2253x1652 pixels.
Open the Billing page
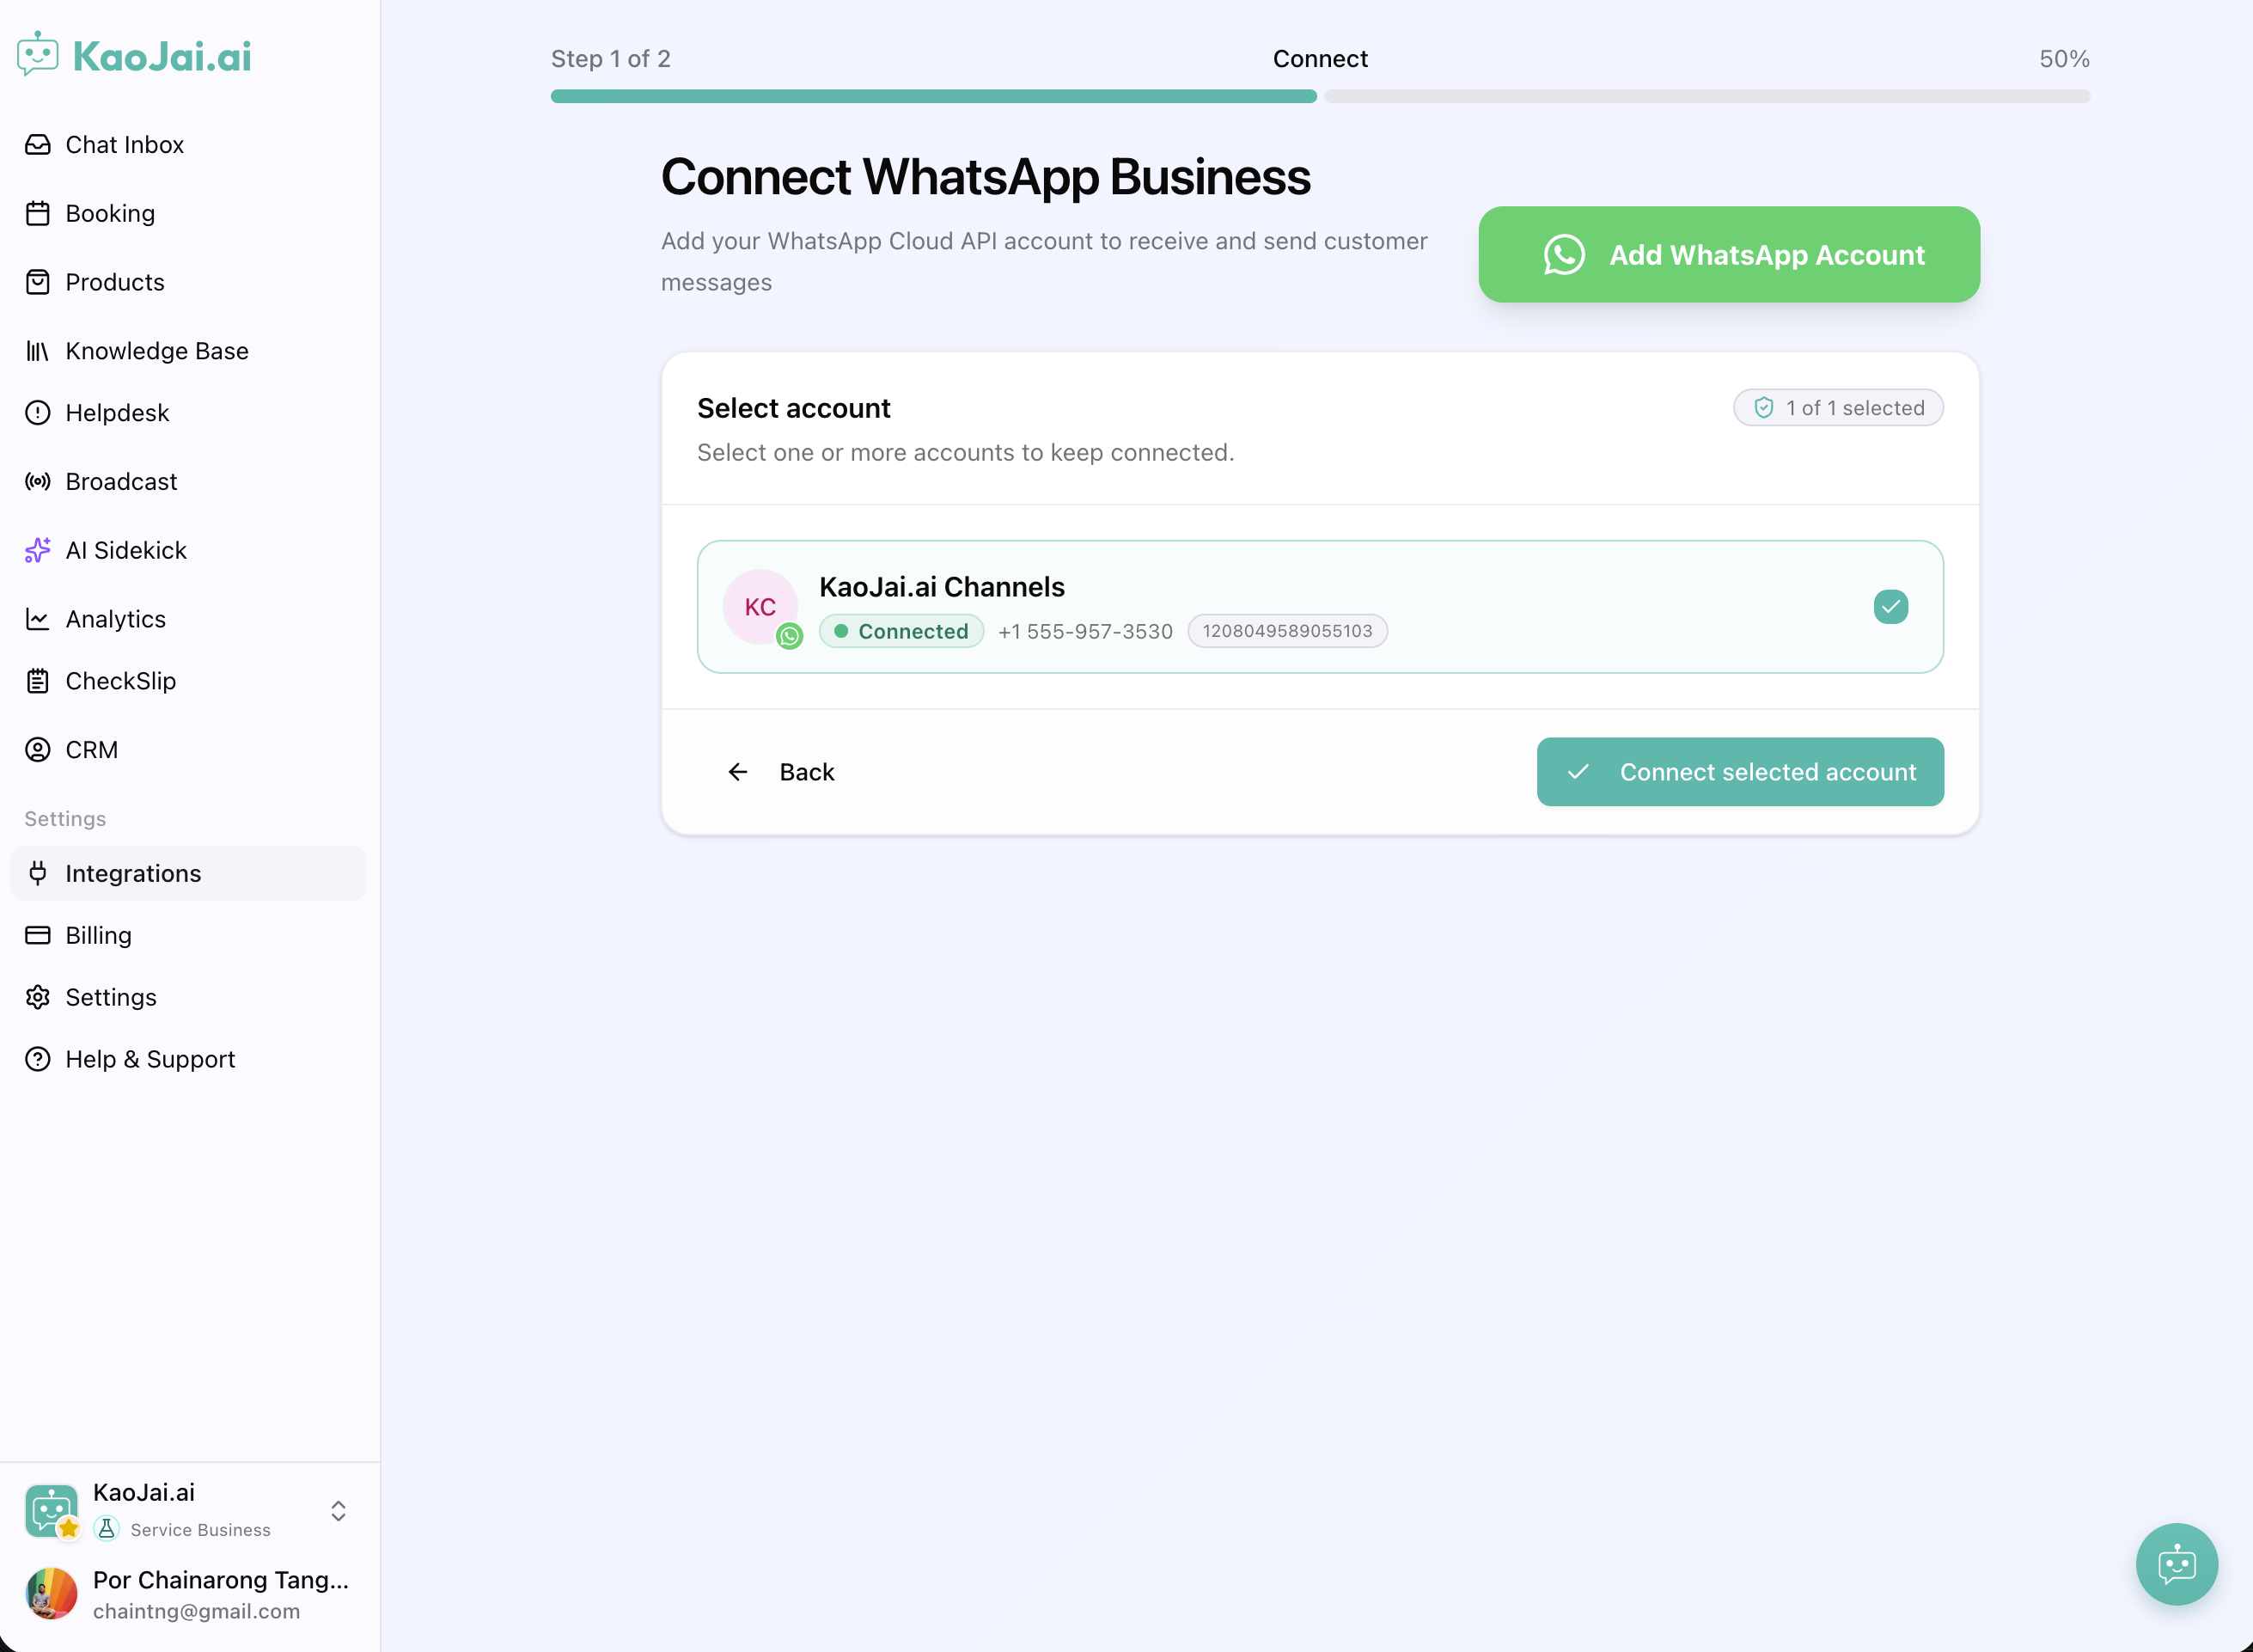[x=188, y=936]
